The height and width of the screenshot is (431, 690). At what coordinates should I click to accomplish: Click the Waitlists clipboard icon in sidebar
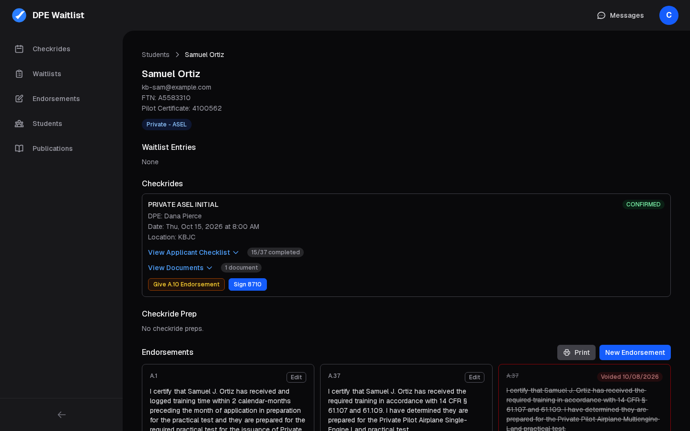[x=19, y=74]
